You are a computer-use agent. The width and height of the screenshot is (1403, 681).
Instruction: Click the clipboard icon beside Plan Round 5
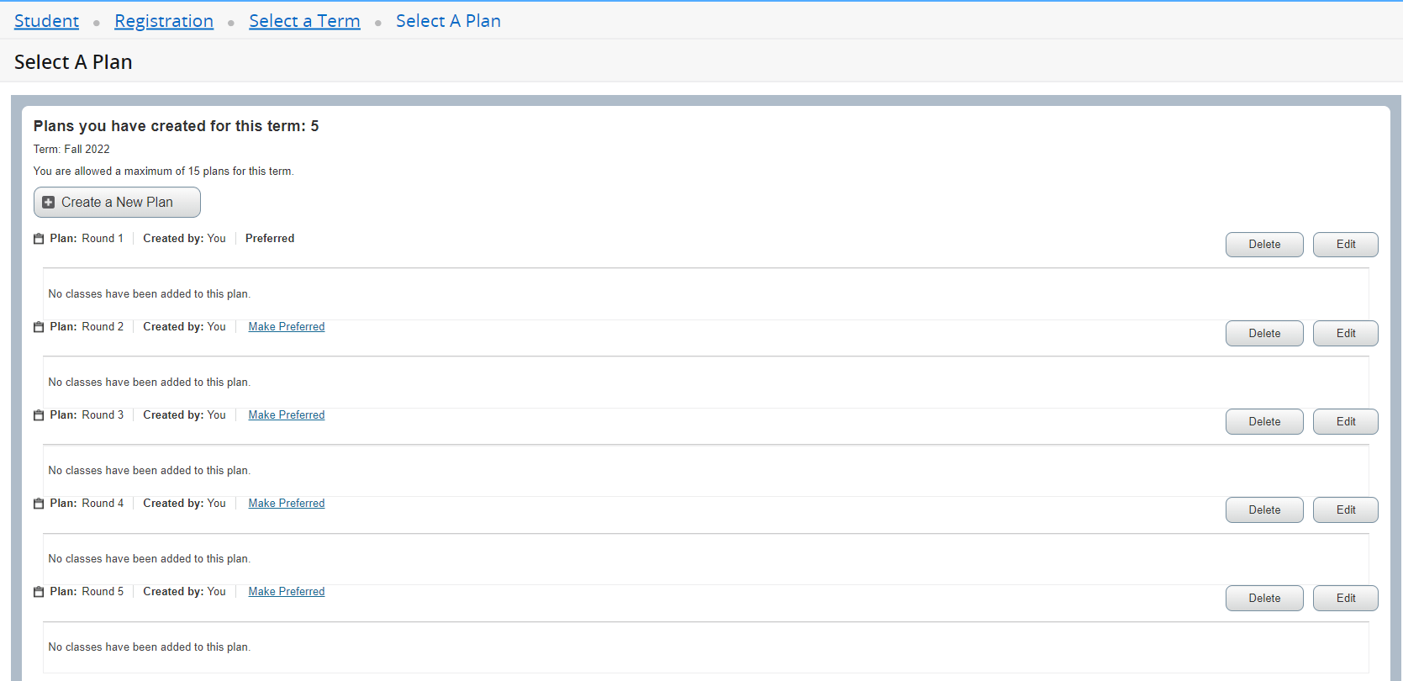coord(39,592)
